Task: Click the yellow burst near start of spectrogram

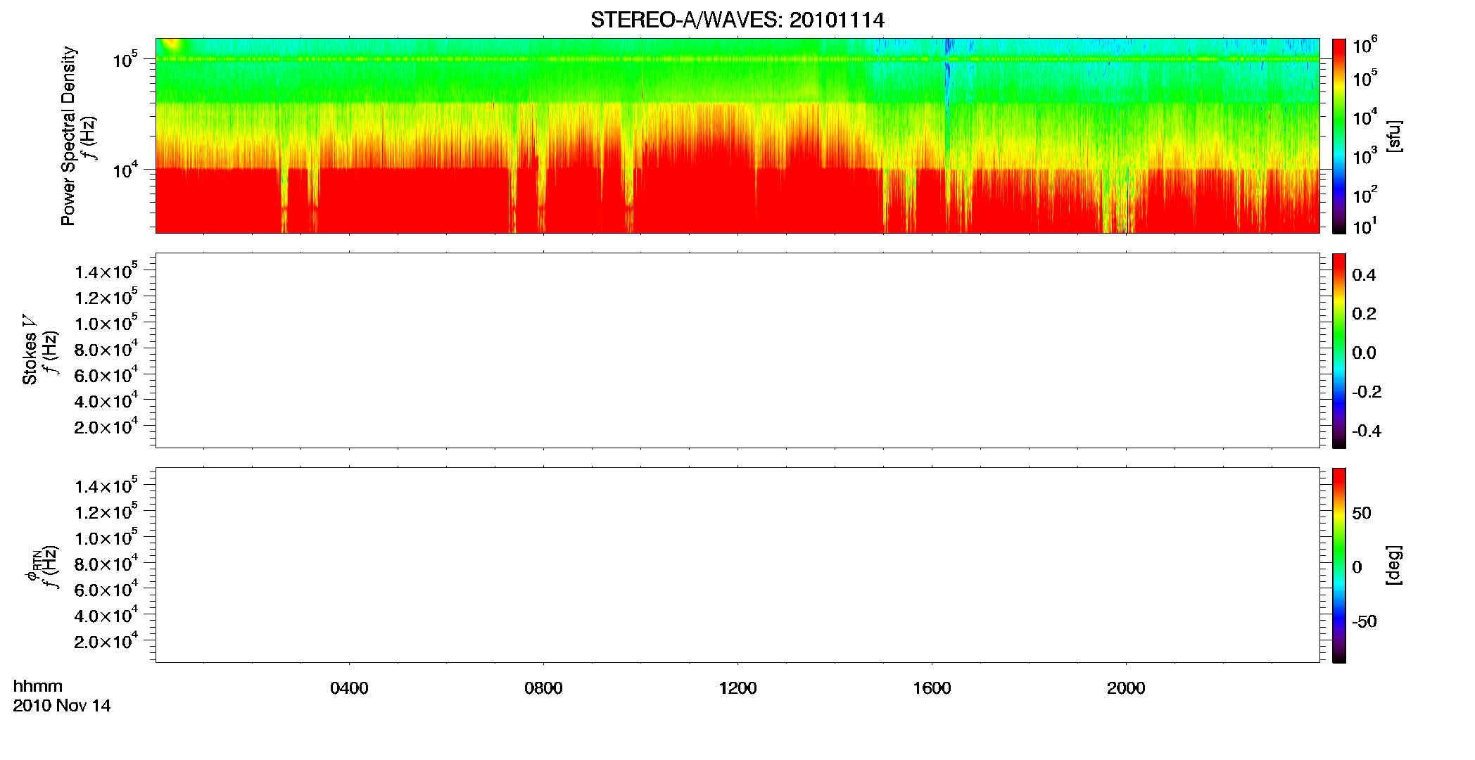Action: pyautogui.click(x=171, y=46)
